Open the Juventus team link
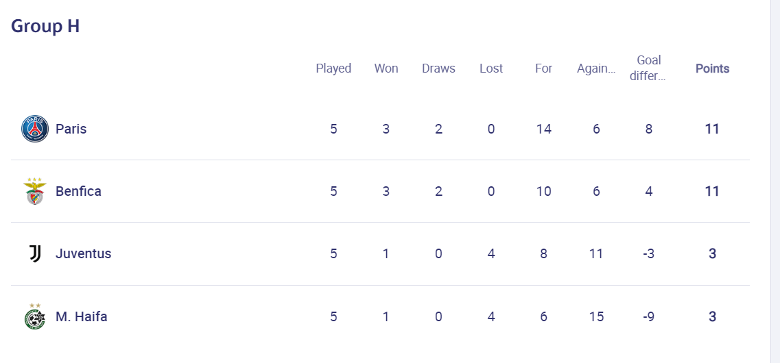Image resolution: width=780 pixels, height=363 pixels. (x=84, y=253)
